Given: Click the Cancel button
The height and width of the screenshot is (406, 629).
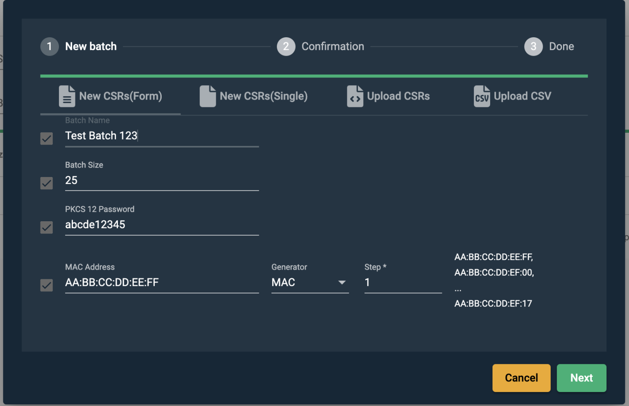Looking at the screenshot, I should 521,378.
